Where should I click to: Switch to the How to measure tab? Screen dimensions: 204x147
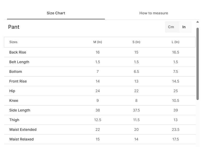[154, 13]
